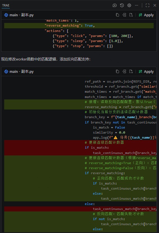Screen dimensions: 159x233
Task: Select the TRAE tab
Action: 6,5
